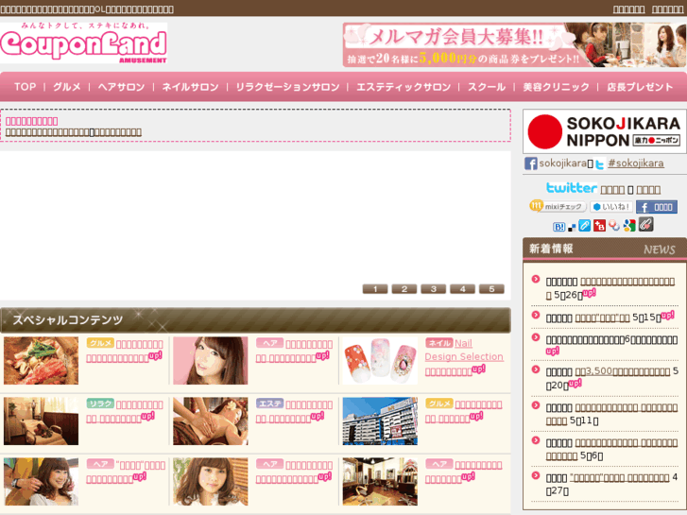Open the nail art design thumbnail
This screenshot has width=687, height=515.
pos(380,361)
